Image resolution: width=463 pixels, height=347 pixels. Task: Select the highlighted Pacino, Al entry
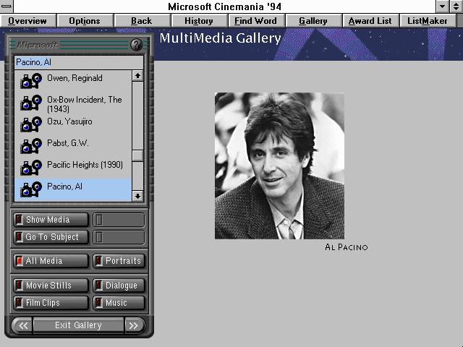73,189
